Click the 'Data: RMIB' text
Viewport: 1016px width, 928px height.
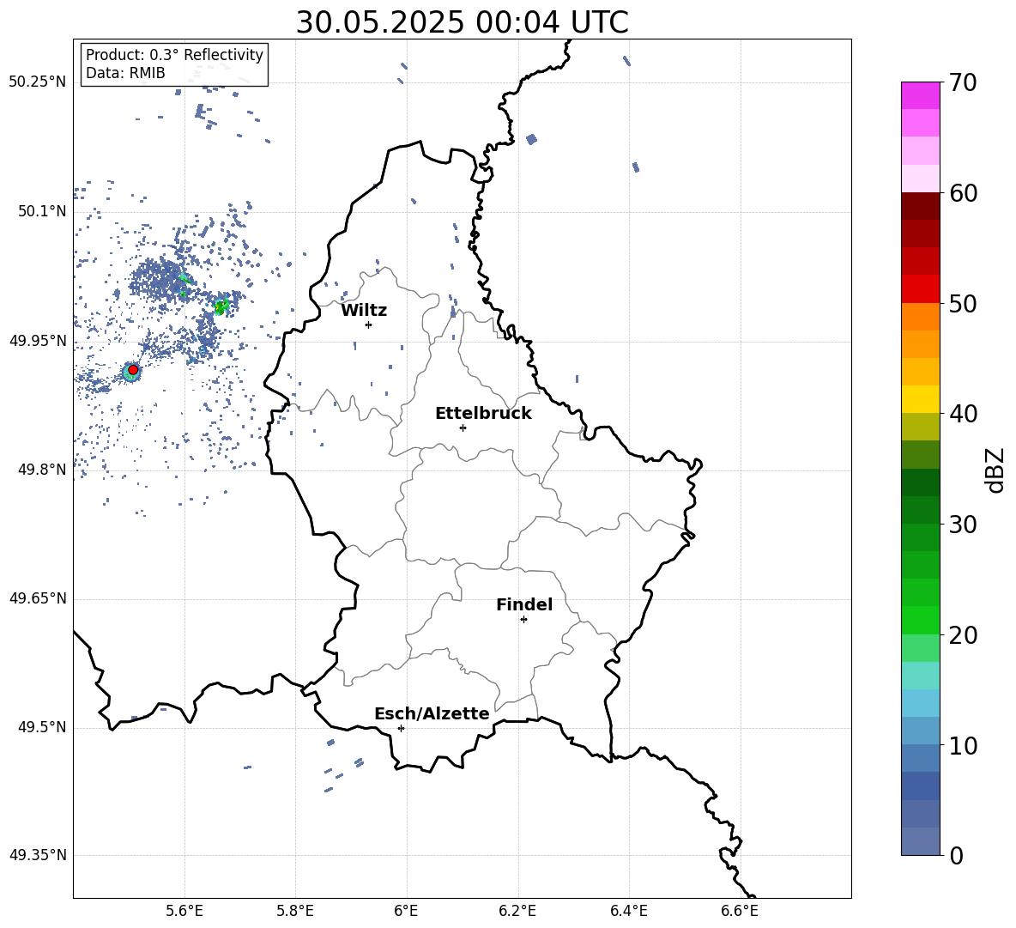click(125, 73)
